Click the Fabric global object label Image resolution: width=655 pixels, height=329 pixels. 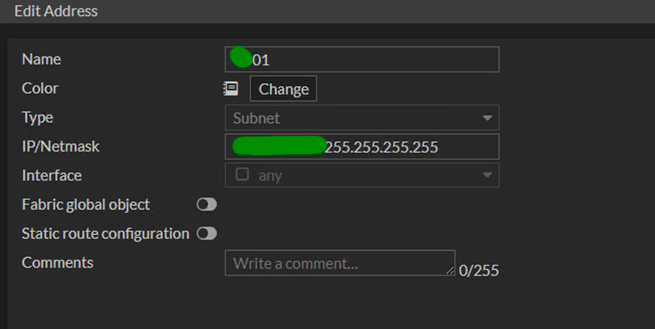(86, 204)
